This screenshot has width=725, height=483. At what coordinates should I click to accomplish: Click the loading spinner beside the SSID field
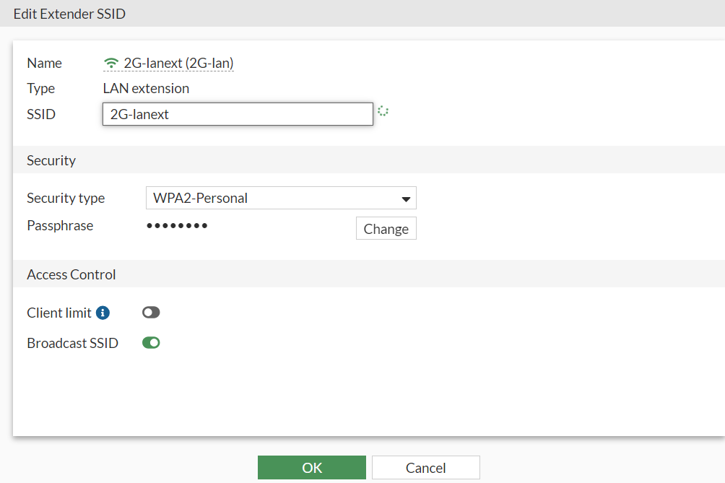[383, 111]
